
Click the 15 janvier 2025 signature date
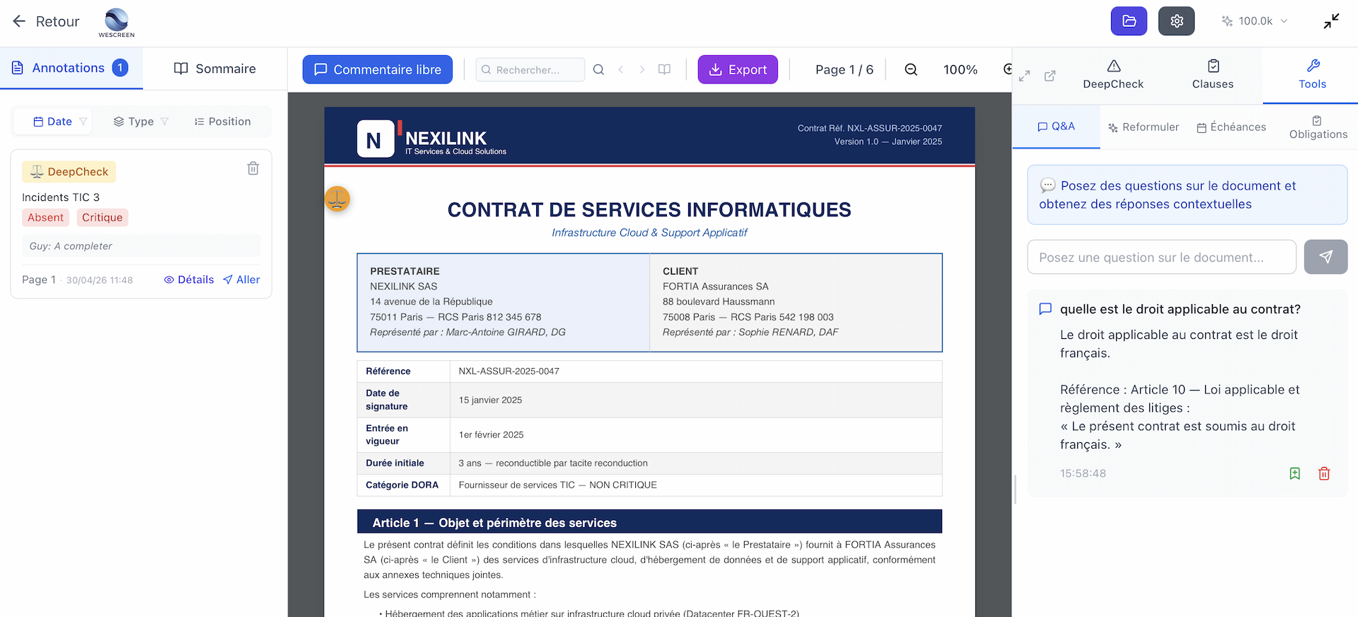point(490,400)
